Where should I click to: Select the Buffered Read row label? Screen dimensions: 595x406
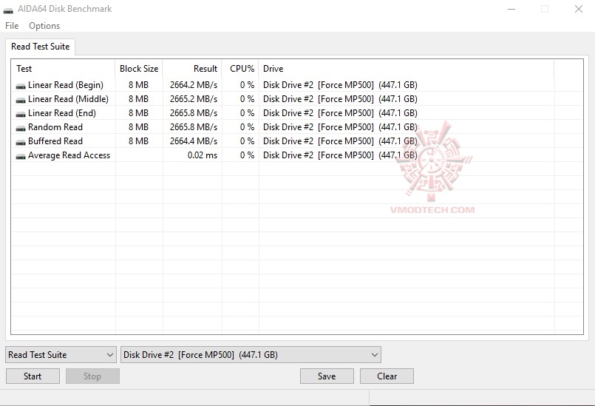tap(55, 141)
